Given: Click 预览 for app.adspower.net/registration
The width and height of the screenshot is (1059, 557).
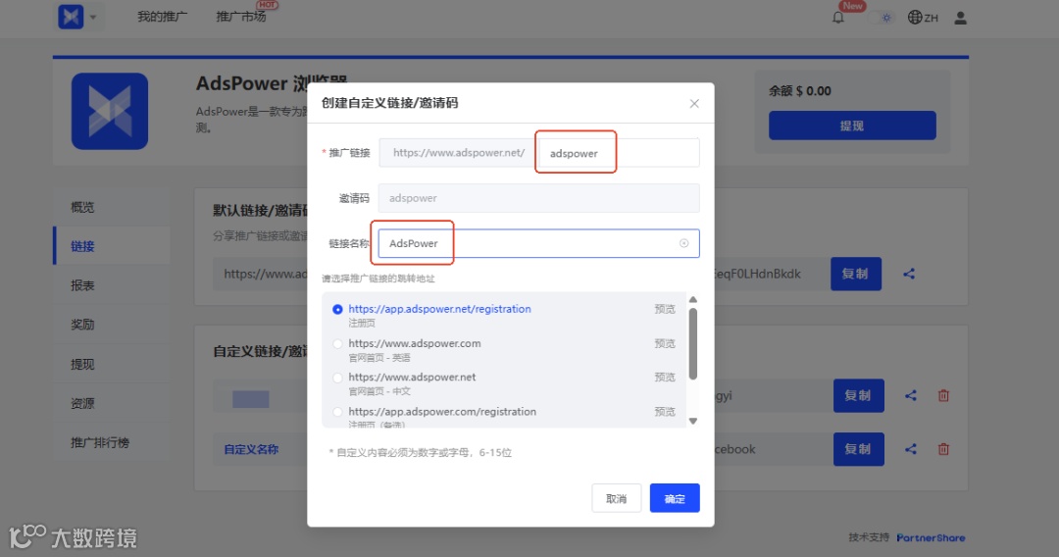Looking at the screenshot, I should tap(665, 309).
